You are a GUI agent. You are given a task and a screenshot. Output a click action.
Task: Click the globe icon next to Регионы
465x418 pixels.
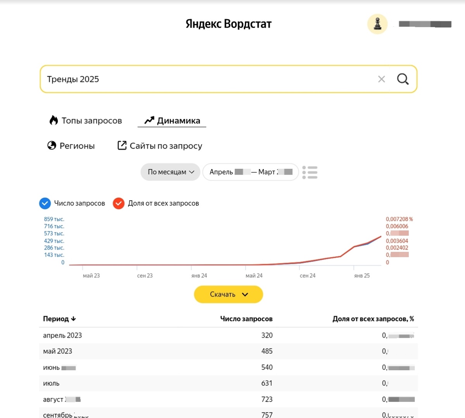[x=52, y=146]
